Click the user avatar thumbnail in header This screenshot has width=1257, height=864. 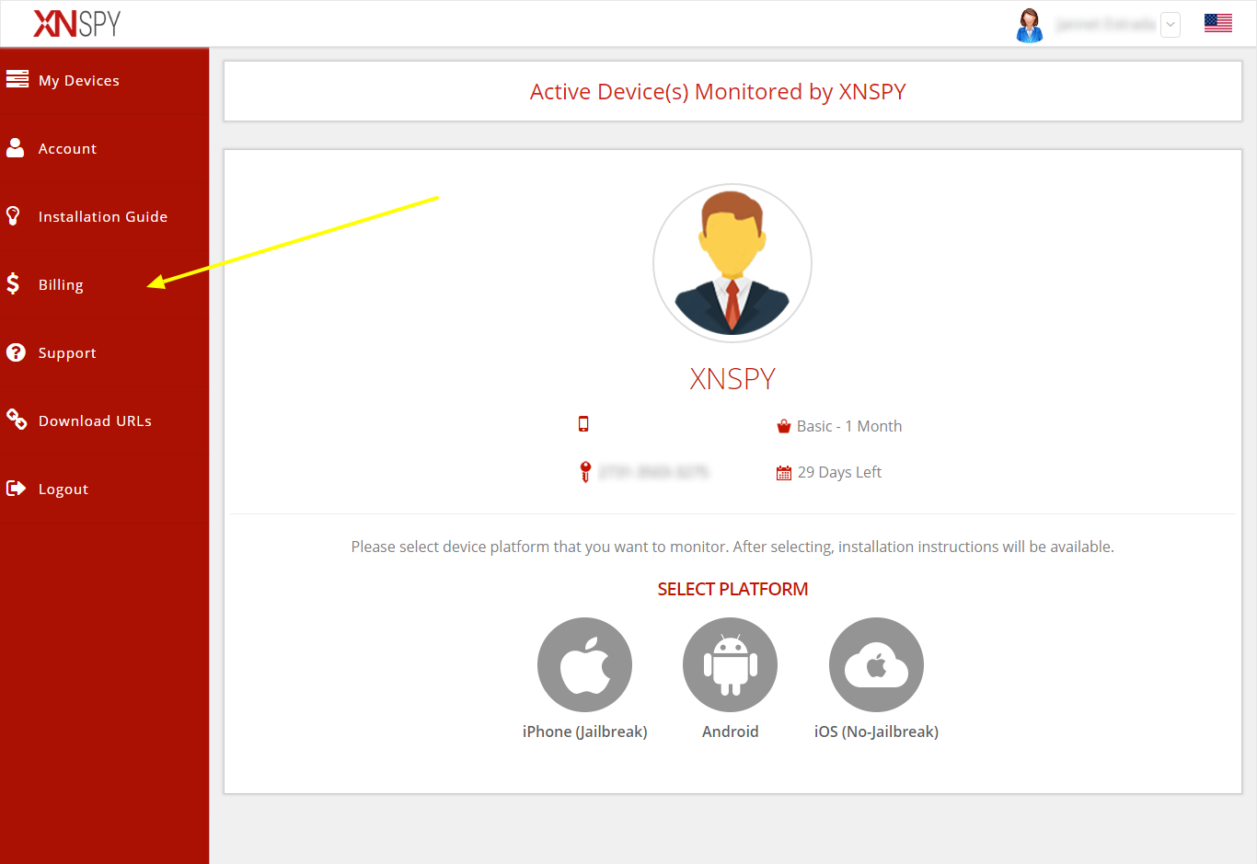(1030, 25)
